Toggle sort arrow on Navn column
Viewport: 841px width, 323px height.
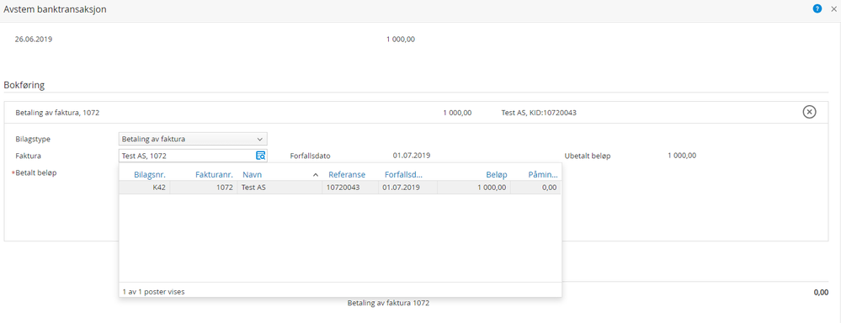click(316, 175)
